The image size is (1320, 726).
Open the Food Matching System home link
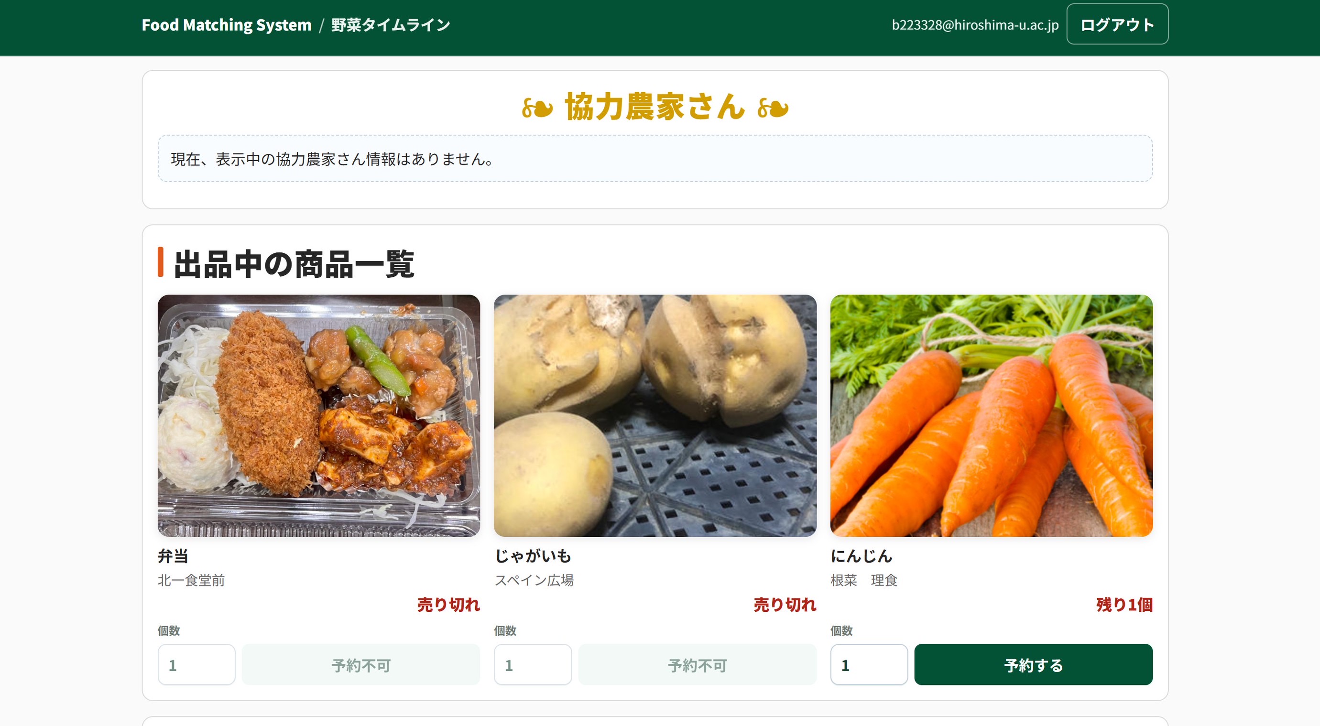coord(227,24)
